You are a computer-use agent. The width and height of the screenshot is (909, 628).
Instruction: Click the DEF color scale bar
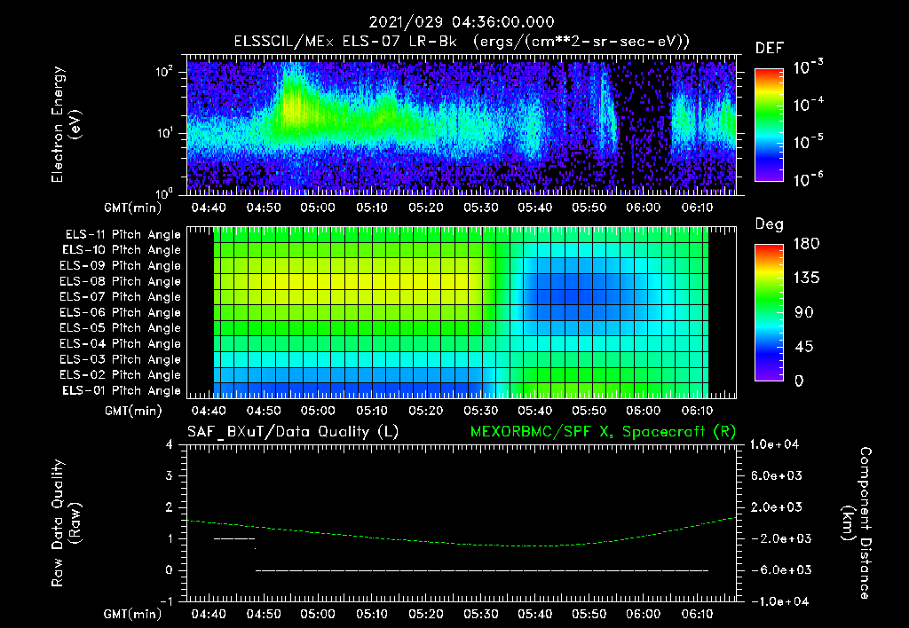coord(769,124)
